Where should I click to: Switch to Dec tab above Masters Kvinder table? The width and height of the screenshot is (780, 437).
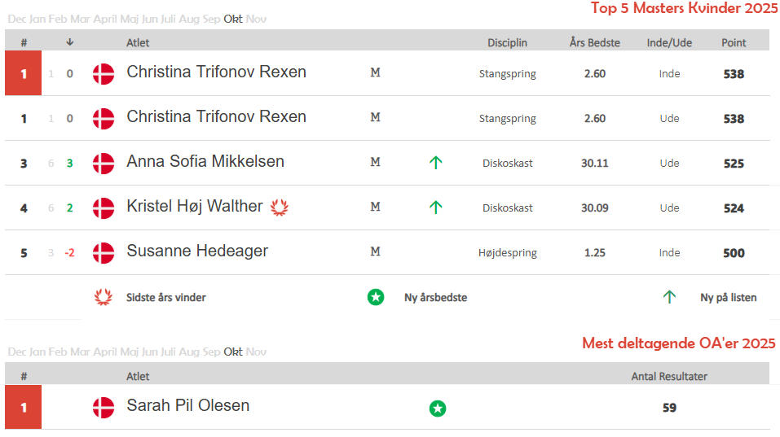(x=16, y=19)
